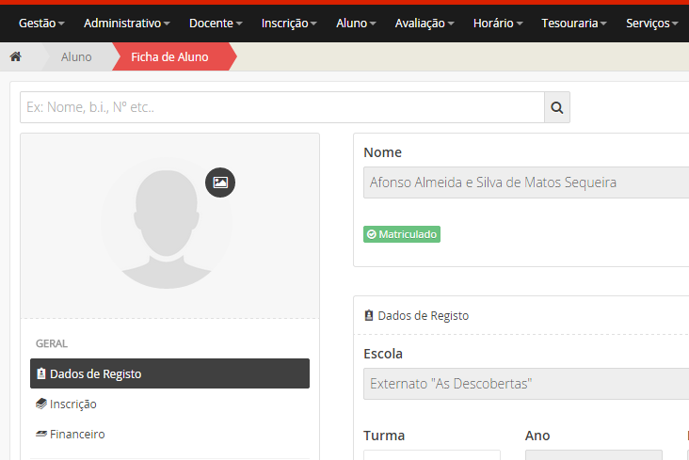
Task: Click the home icon in breadcrumb
Action: point(15,57)
